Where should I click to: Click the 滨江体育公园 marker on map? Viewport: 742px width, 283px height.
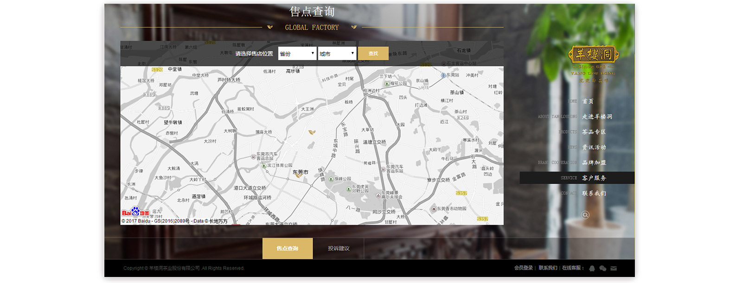click(263, 166)
